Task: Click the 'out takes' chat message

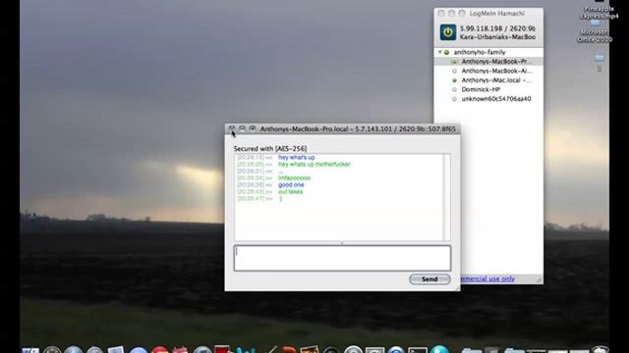Action: click(291, 192)
